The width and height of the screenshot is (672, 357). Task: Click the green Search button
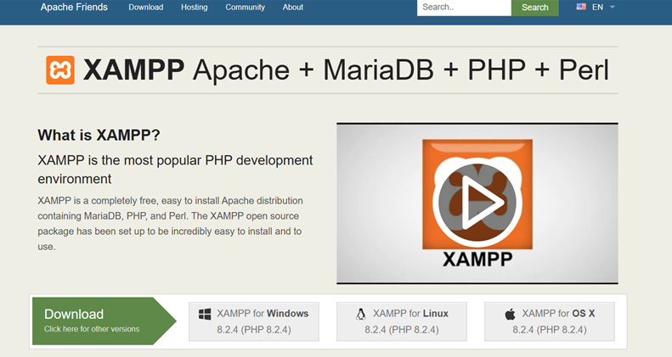[x=535, y=8]
